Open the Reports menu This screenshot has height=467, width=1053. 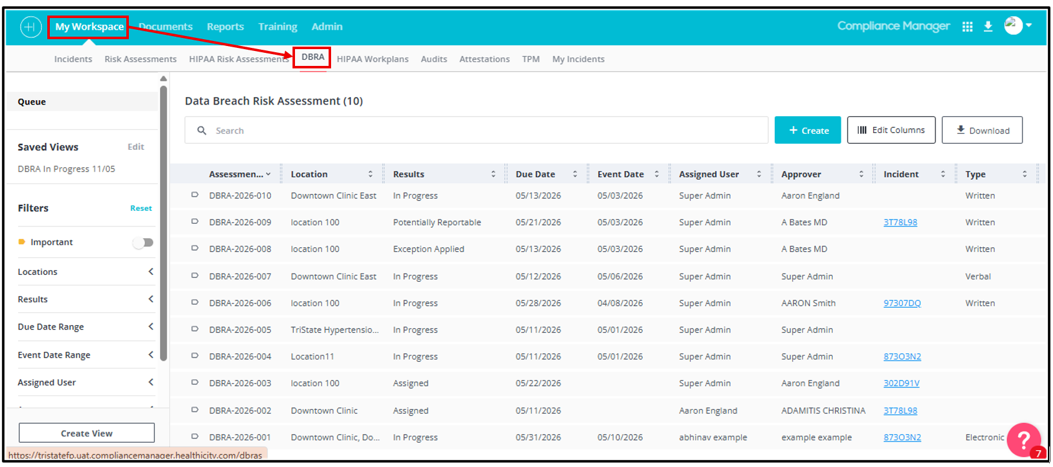click(x=225, y=27)
